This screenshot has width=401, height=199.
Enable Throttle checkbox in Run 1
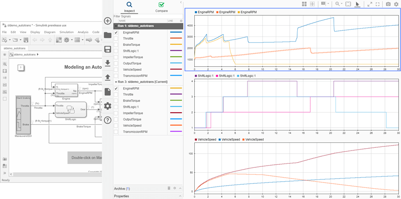click(x=116, y=39)
